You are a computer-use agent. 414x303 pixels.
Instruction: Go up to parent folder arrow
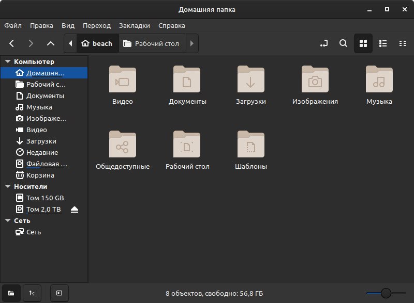click(51, 43)
